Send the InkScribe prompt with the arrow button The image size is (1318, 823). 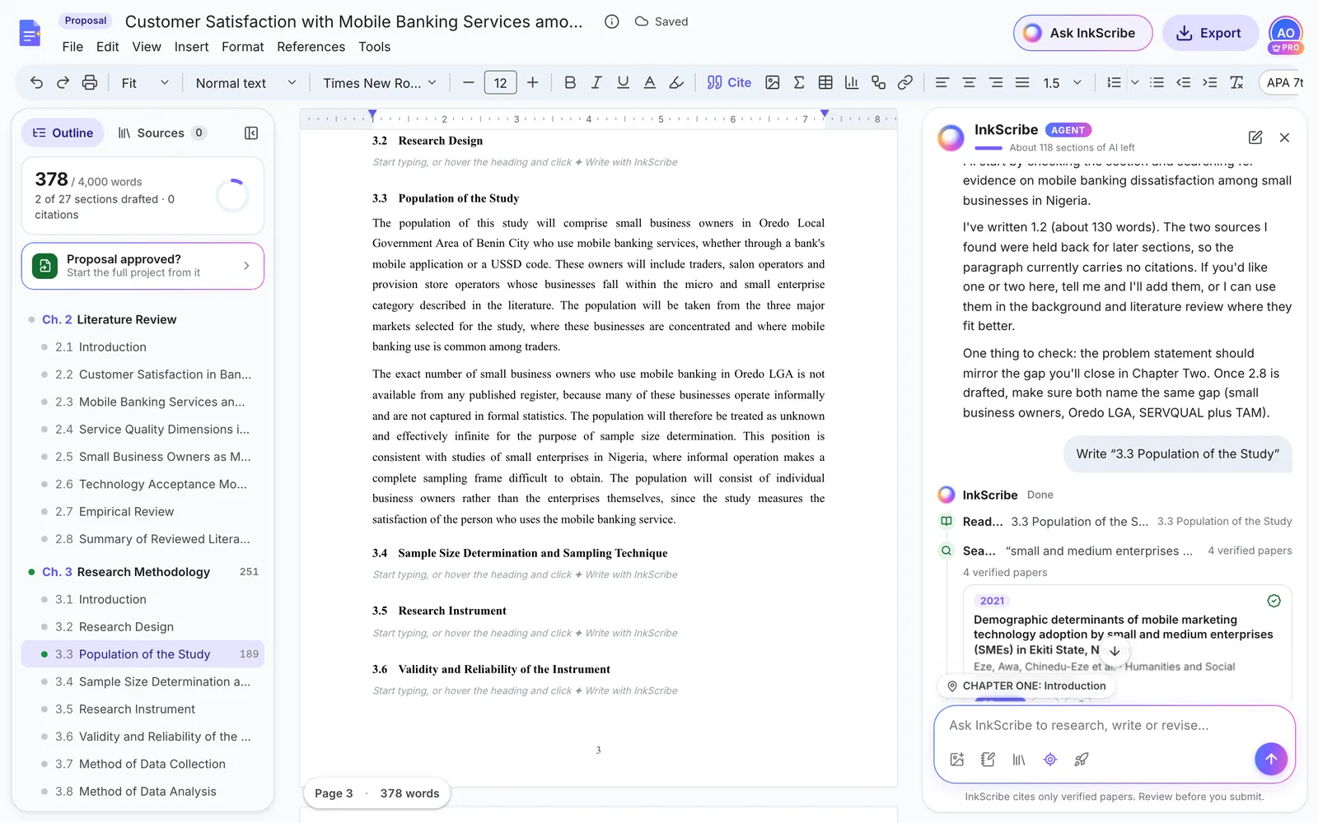pos(1270,759)
